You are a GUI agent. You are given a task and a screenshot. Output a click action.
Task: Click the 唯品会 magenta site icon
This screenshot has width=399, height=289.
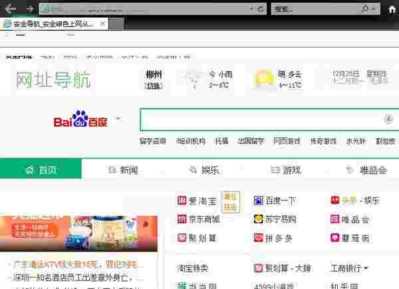(335, 219)
